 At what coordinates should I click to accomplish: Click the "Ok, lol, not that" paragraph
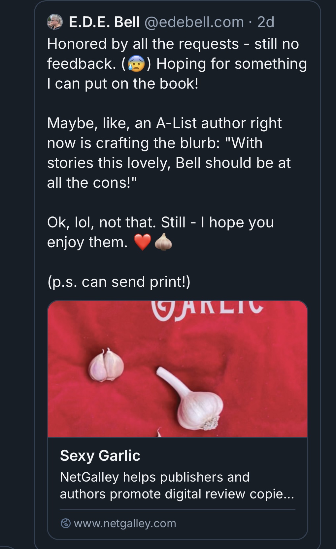pyautogui.click(x=160, y=232)
